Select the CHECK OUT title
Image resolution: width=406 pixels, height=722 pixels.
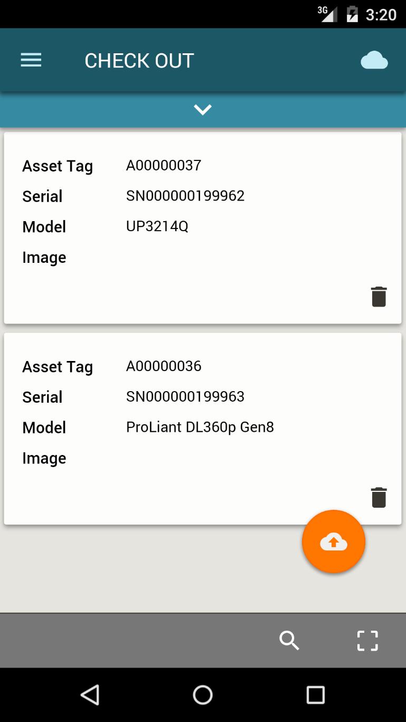pyautogui.click(x=139, y=61)
